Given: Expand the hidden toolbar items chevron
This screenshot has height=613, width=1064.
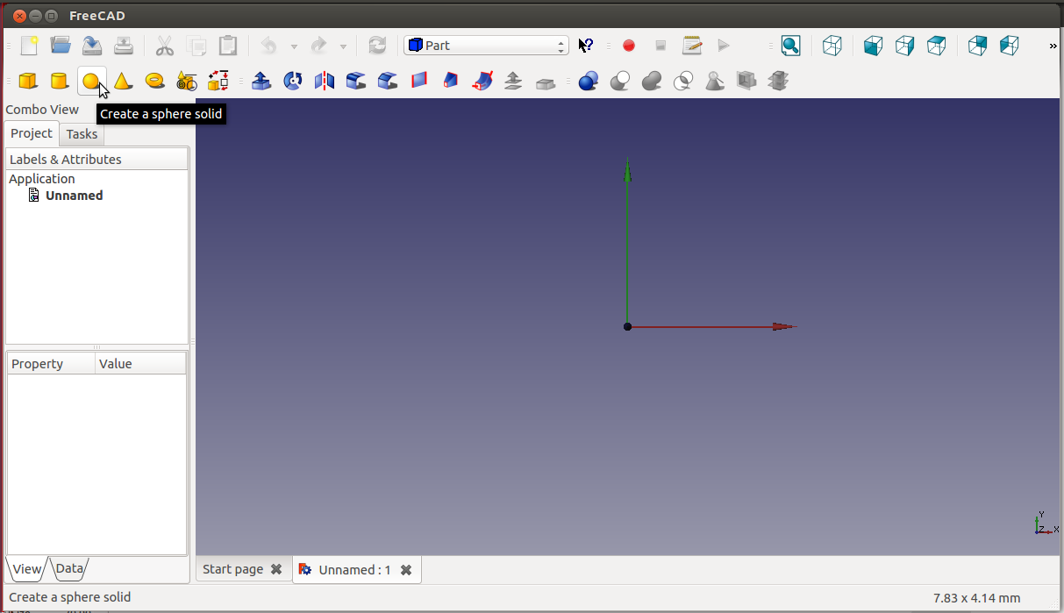Looking at the screenshot, I should point(1053,46).
